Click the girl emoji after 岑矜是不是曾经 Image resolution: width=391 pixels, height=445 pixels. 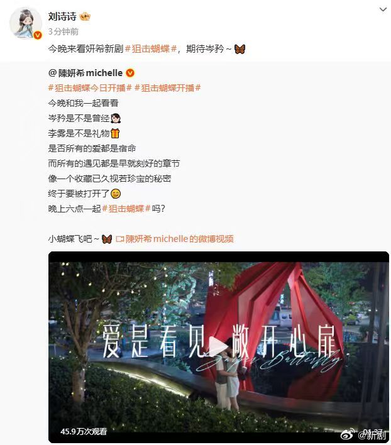click(x=116, y=118)
